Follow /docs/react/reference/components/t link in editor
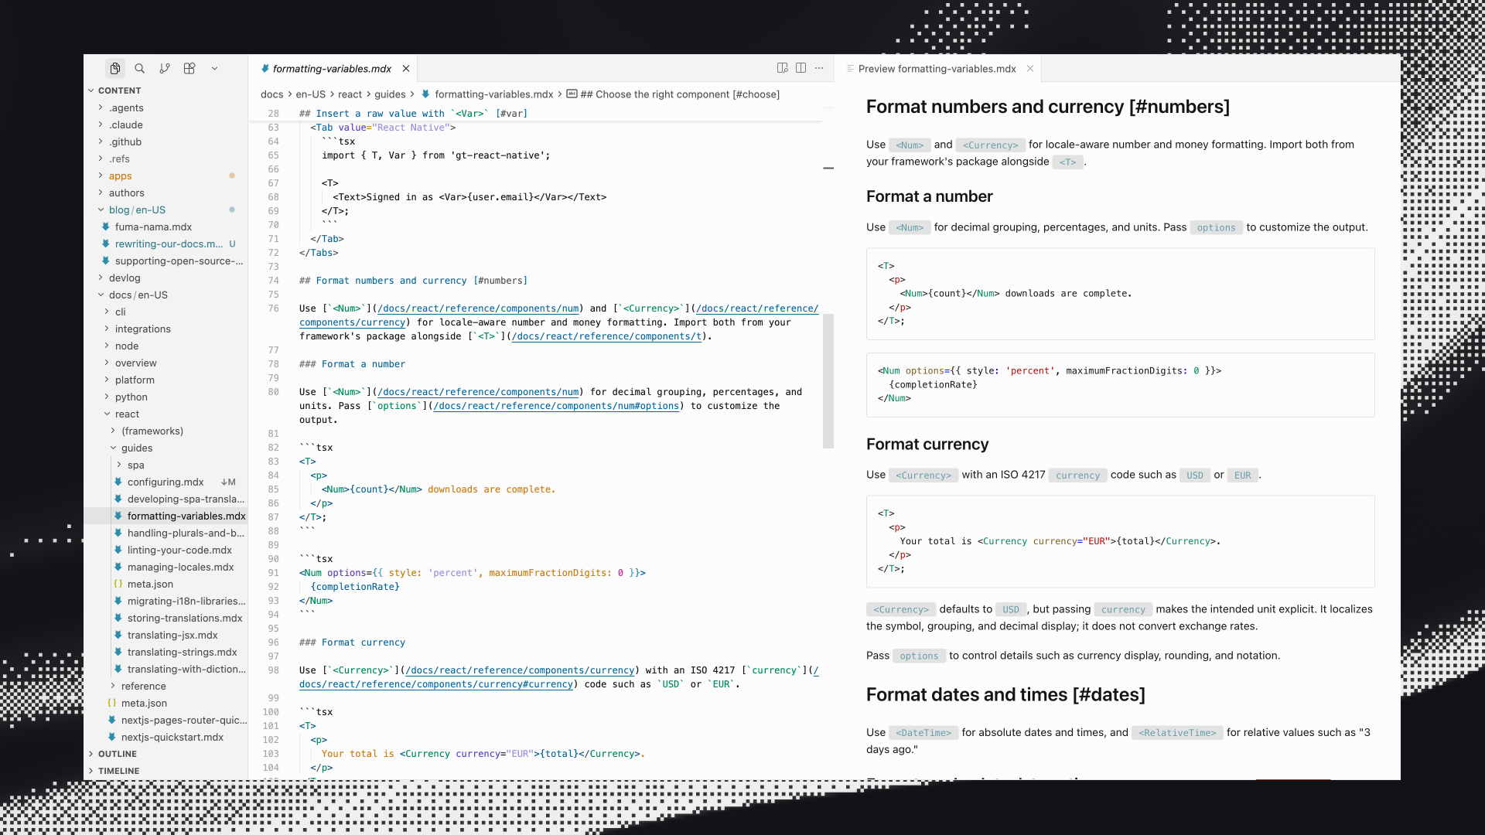The image size is (1485, 835). tap(607, 336)
